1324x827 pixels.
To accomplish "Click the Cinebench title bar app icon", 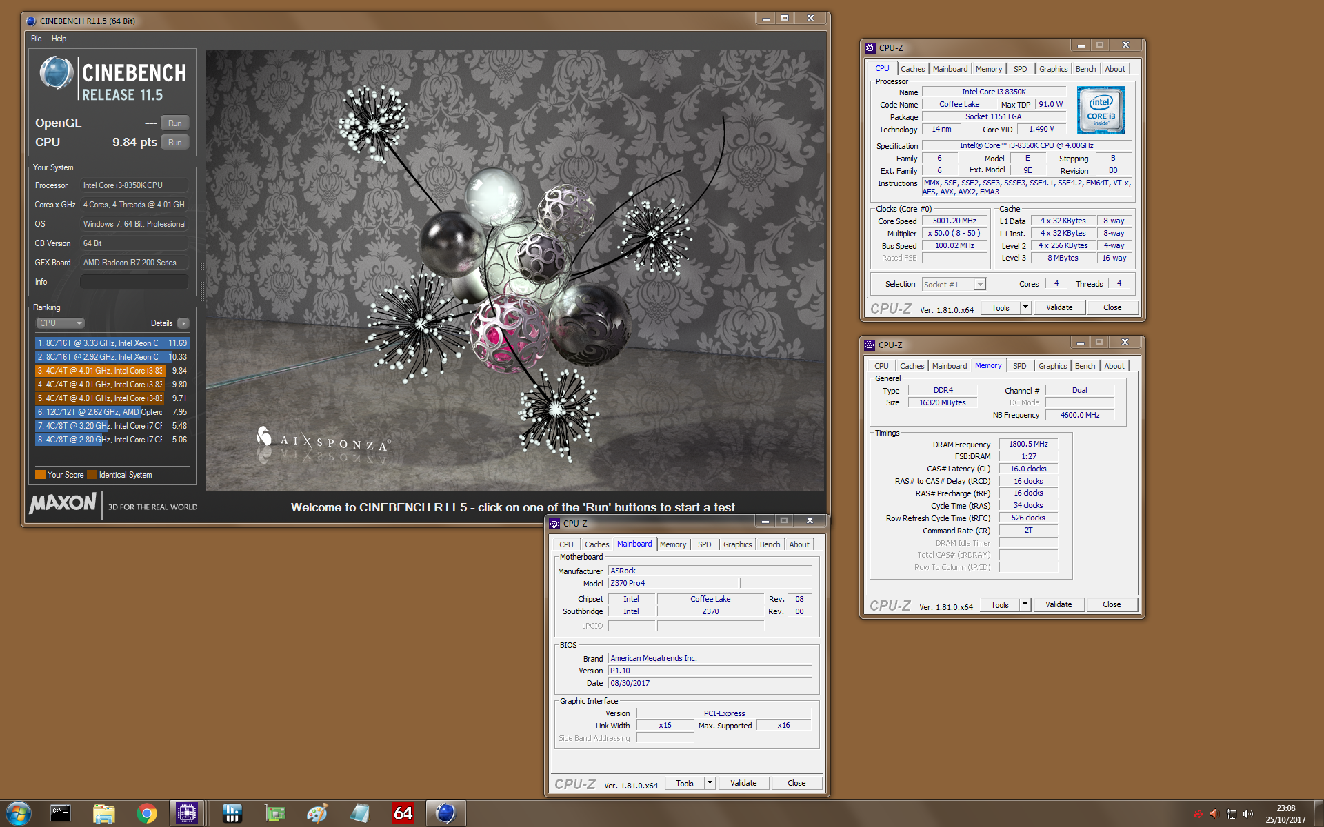I will (31, 21).
